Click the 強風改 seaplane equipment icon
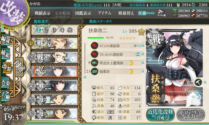This screenshot has height=125, width=209. [x=95, y=71]
